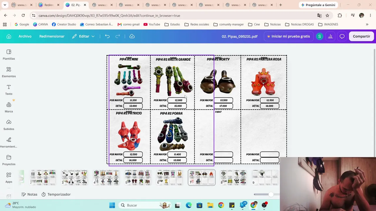Launch Microsoft Edge from the taskbar
This screenshot has width=376, height=211.
(188, 205)
